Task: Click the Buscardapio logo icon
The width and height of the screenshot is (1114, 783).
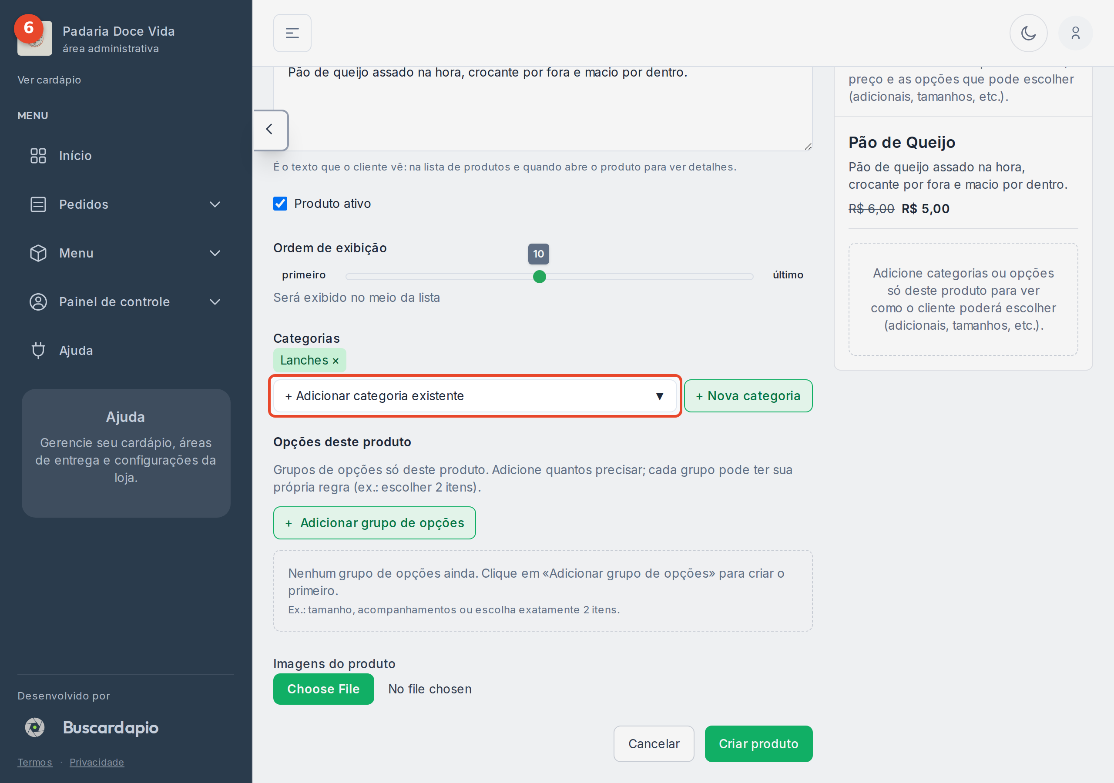Action: tap(35, 727)
